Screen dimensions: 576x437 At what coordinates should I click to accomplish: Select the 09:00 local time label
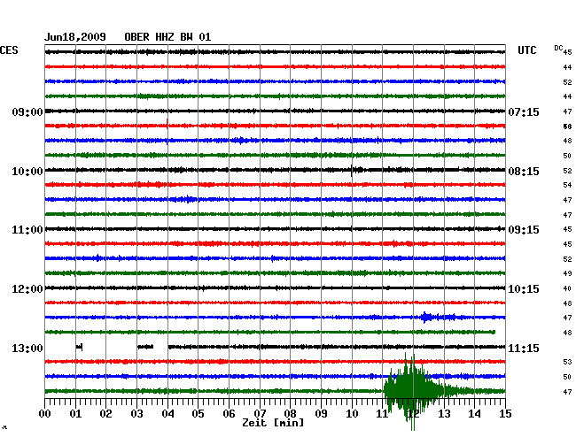[x=27, y=111]
